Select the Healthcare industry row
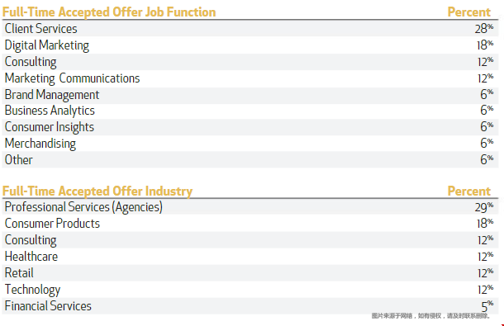This screenshot has height=326, width=504. coord(250,257)
